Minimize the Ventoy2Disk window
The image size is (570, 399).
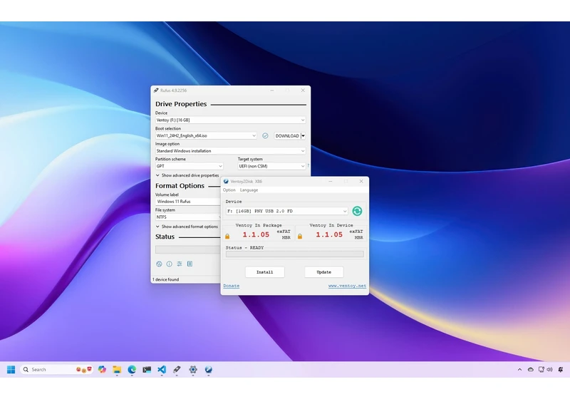pos(331,181)
